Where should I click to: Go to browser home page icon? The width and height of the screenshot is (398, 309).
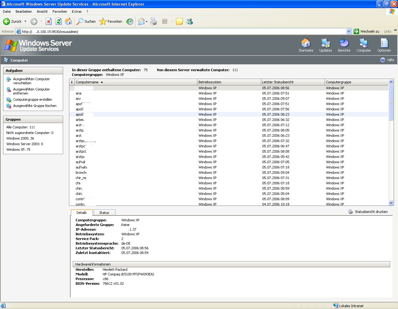[x=68, y=21]
